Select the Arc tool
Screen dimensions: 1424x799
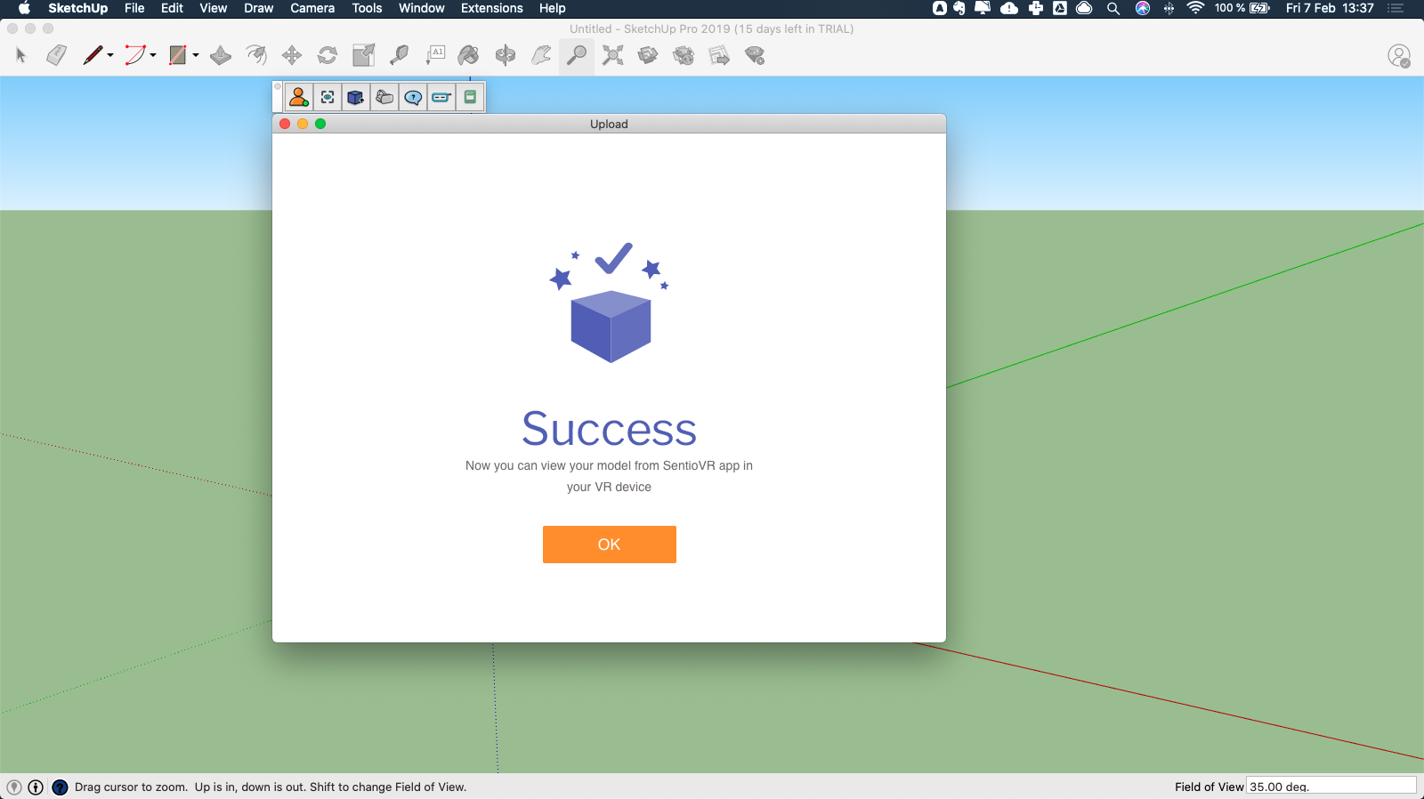(134, 55)
